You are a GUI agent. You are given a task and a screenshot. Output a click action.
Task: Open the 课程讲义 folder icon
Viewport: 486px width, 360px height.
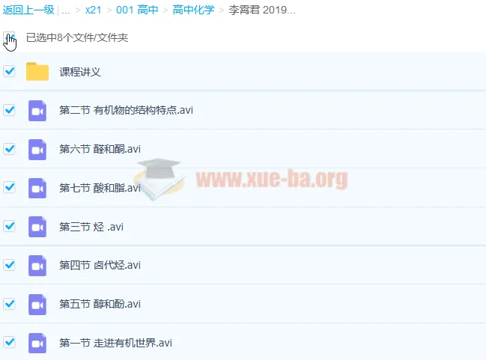pyautogui.click(x=37, y=72)
